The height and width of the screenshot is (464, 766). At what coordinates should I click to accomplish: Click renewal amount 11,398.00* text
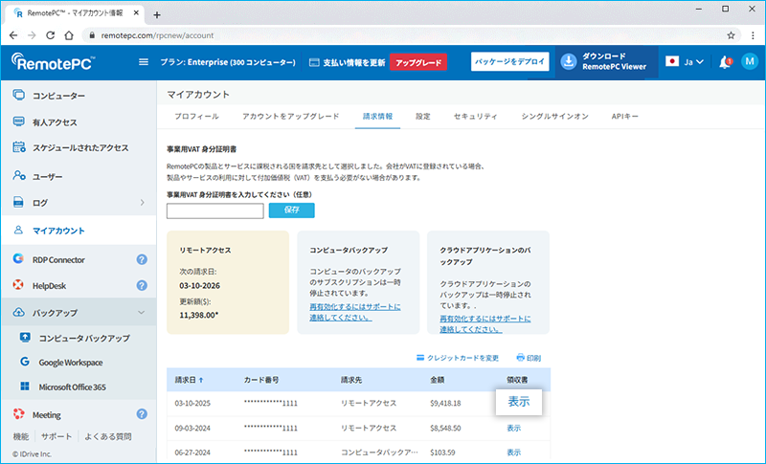[199, 315]
